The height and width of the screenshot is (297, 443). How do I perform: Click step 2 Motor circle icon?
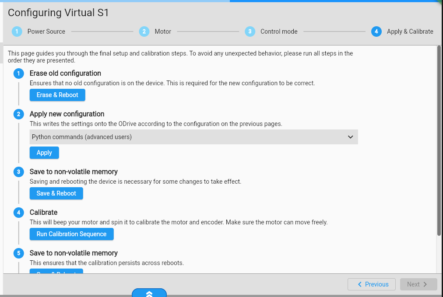144,31
